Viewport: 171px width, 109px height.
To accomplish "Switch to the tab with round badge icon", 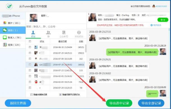I will click(x=79, y=34).
